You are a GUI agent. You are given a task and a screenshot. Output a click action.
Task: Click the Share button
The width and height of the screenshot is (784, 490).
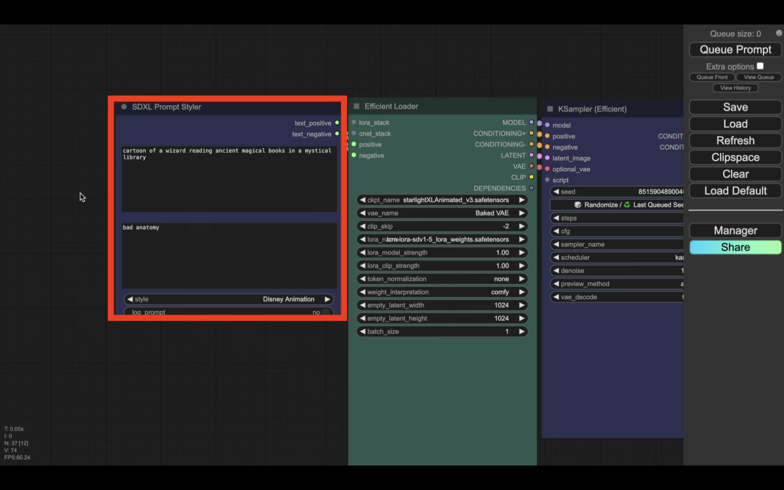pyautogui.click(x=735, y=247)
